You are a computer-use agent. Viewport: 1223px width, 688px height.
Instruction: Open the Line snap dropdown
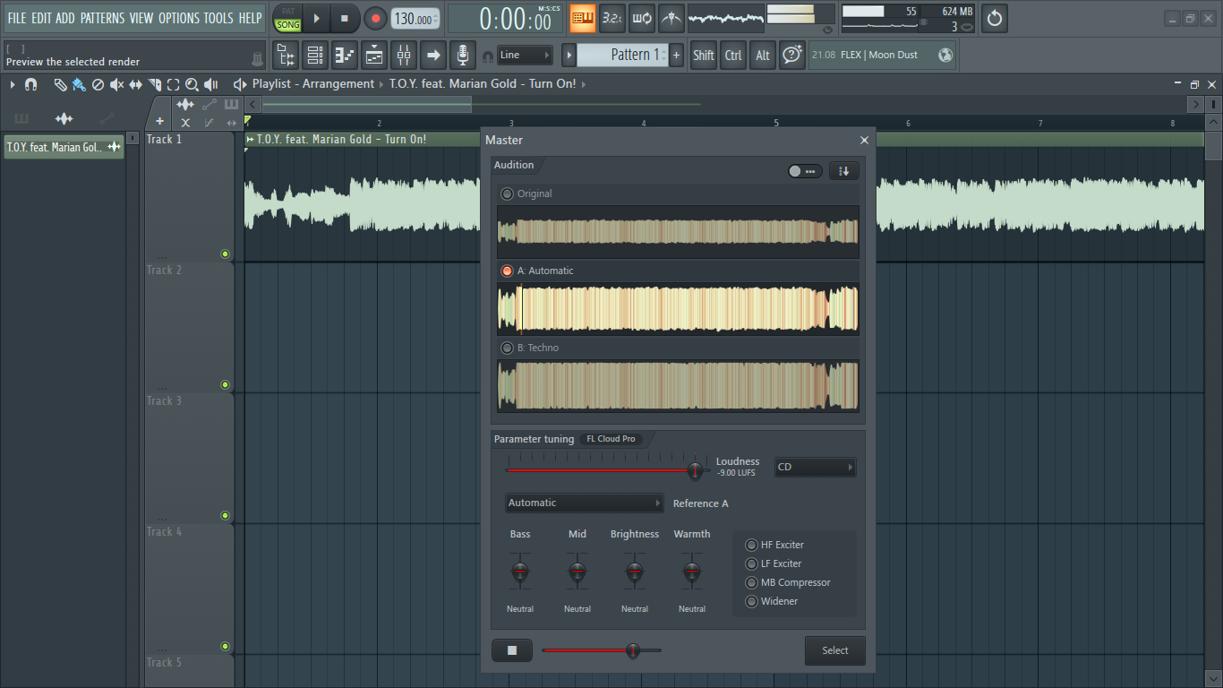tap(525, 56)
